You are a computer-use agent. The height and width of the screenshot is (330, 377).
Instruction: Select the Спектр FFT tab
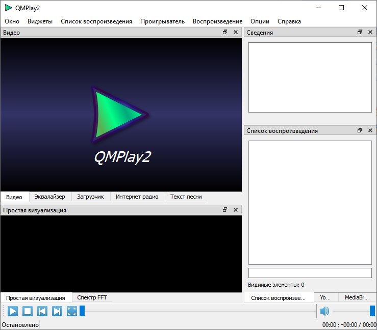92,297
